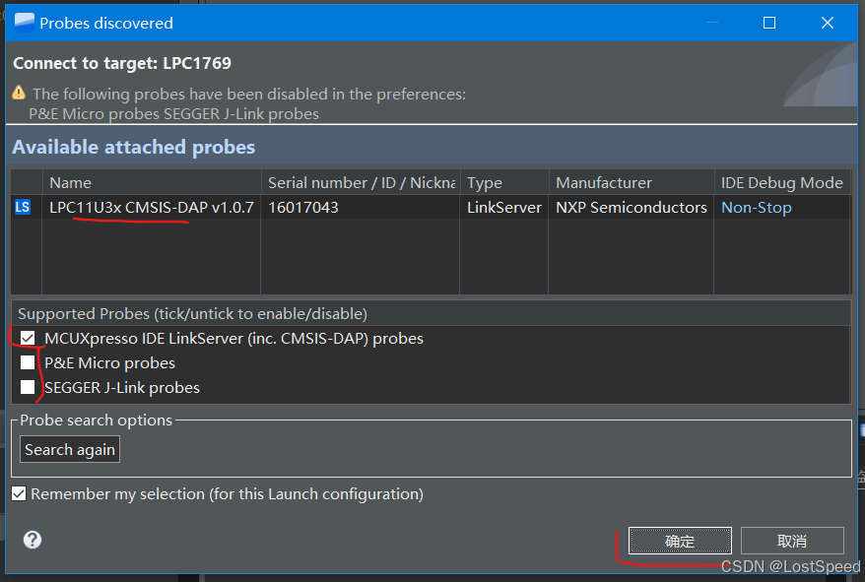Click the SEGGER J-Link probes label
The image size is (865, 582).
click(122, 388)
